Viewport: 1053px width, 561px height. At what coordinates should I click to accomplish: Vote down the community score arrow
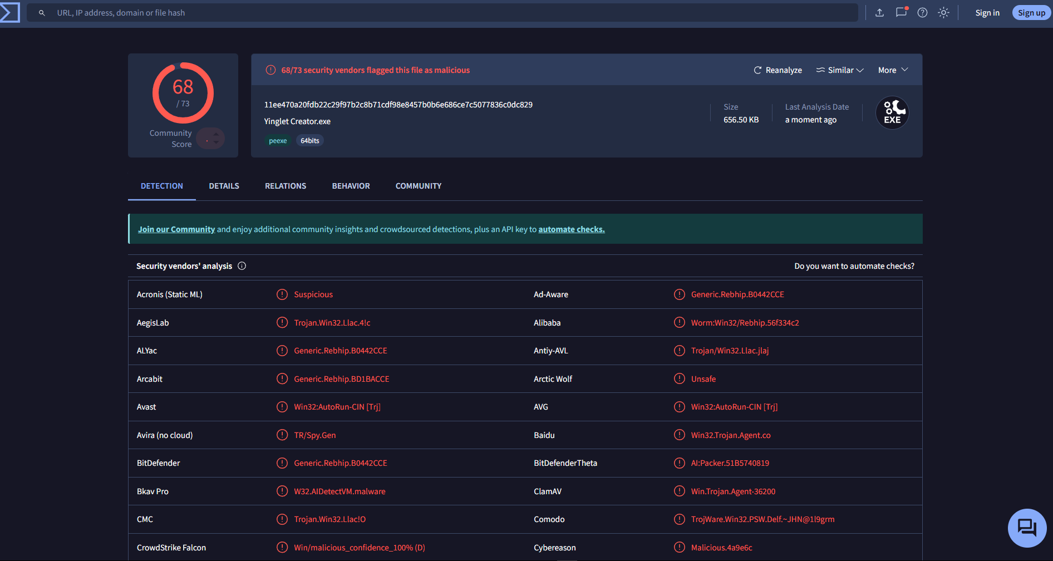coord(216,142)
